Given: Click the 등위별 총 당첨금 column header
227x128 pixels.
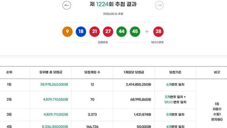Looking at the screenshot, I should pos(51,72).
